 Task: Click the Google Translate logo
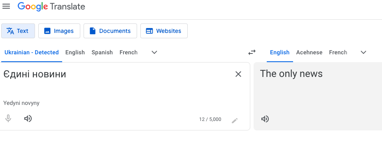tap(51, 7)
